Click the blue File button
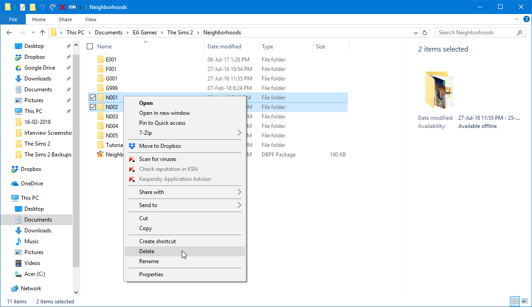Image resolution: width=532 pixels, height=307 pixels. [x=13, y=19]
